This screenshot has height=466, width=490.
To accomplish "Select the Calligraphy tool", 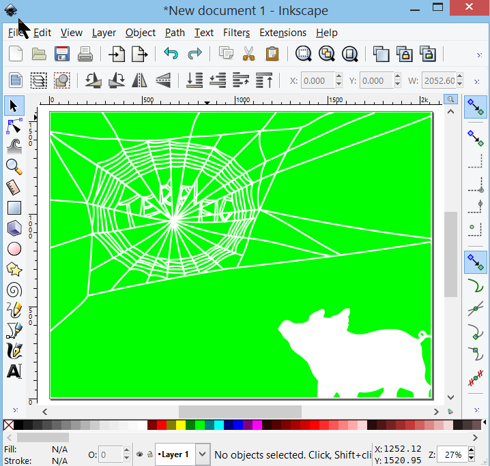I will (x=14, y=352).
